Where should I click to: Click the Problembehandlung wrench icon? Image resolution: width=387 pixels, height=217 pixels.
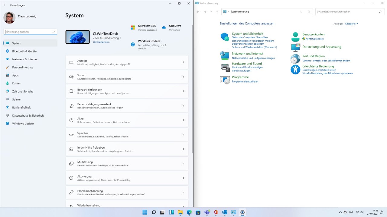(x=71, y=193)
